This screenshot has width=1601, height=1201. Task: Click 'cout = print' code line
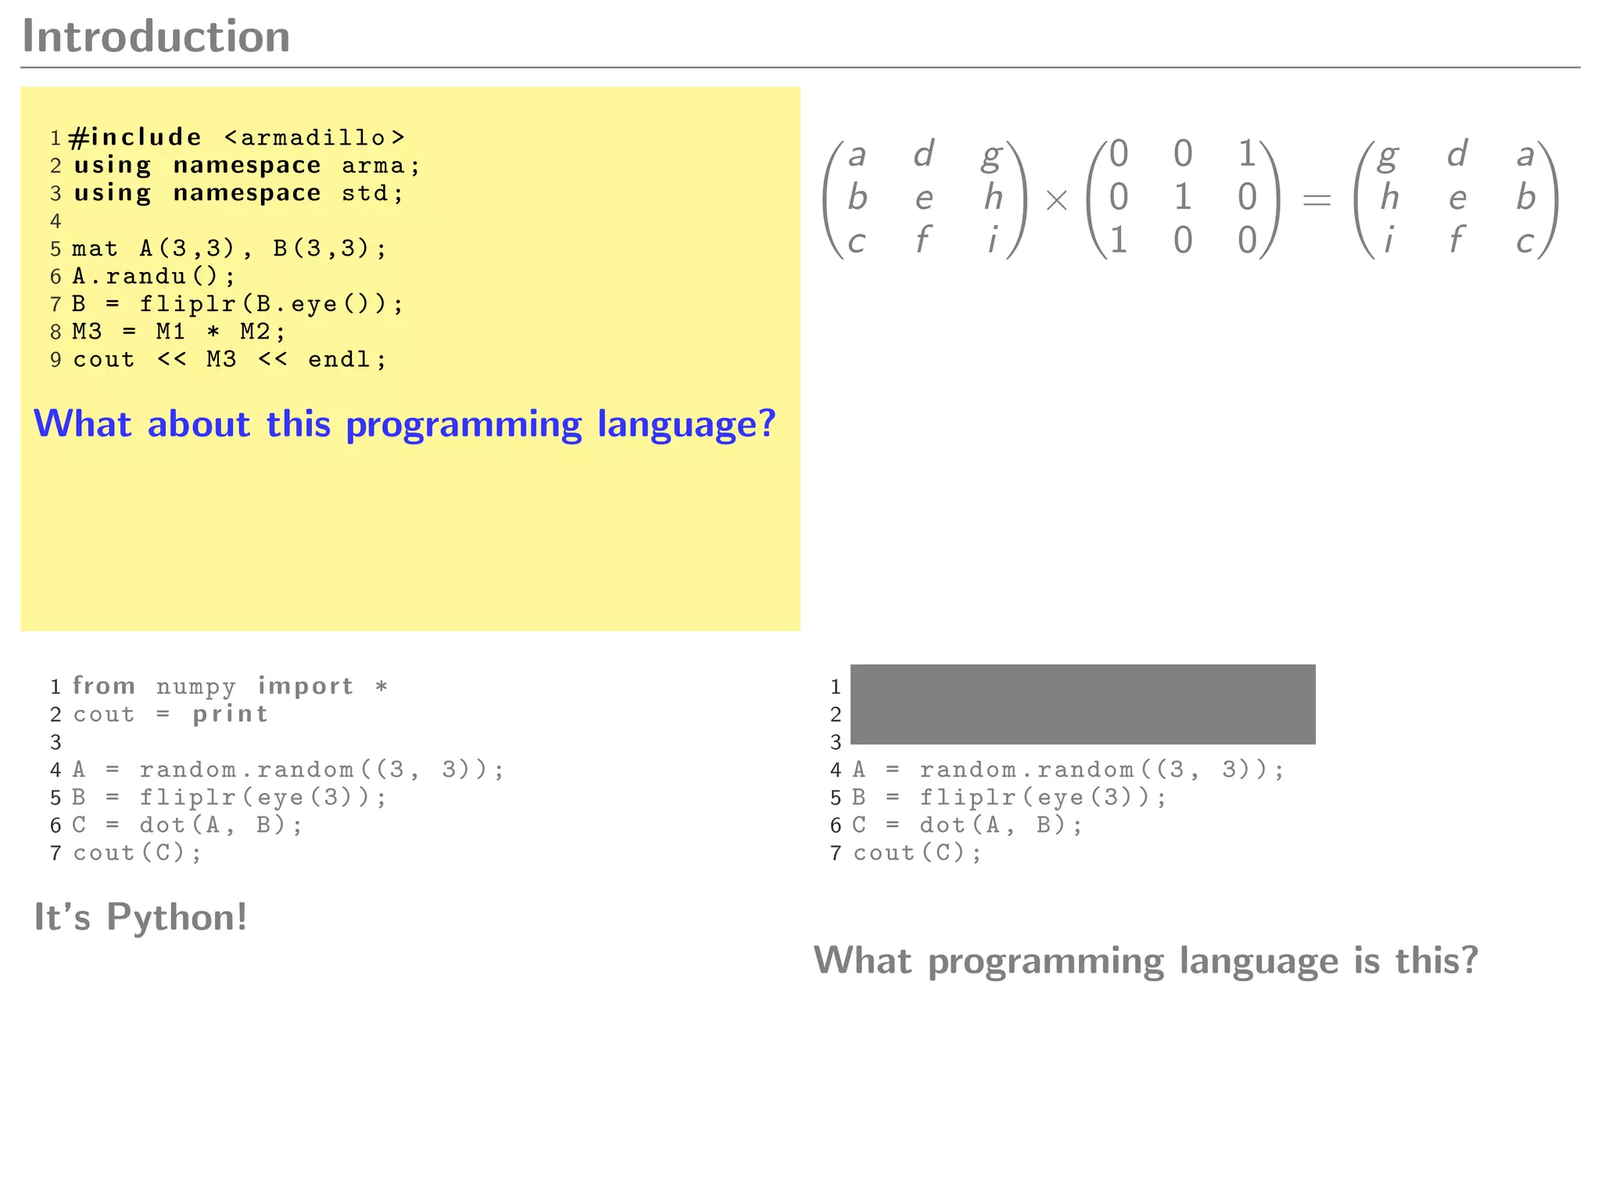click(170, 715)
